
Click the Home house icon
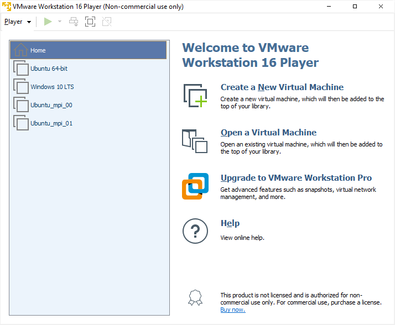(20, 50)
